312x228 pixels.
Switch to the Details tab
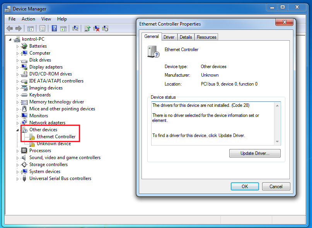186,37
